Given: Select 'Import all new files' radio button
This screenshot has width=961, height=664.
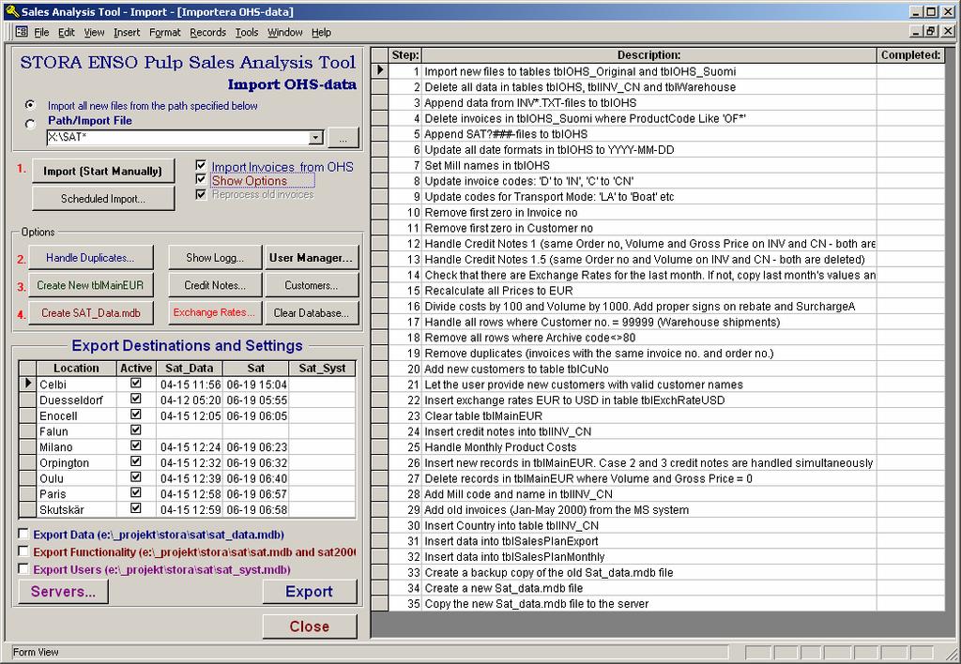Looking at the screenshot, I should (x=31, y=105).
